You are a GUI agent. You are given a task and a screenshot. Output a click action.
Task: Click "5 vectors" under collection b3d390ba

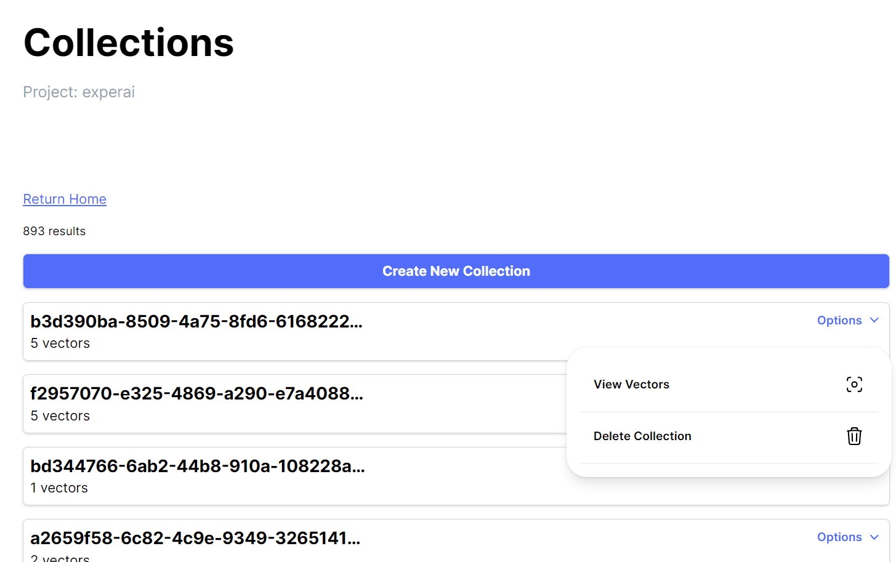pos(60,343)
